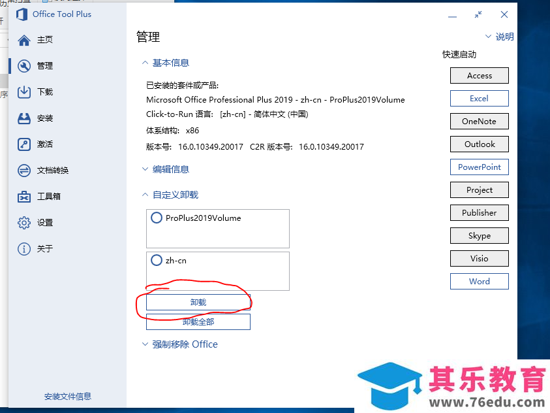Minimize the Office Tool Plus window
This screenshot has height=413, width=550.
pos(453,16)
